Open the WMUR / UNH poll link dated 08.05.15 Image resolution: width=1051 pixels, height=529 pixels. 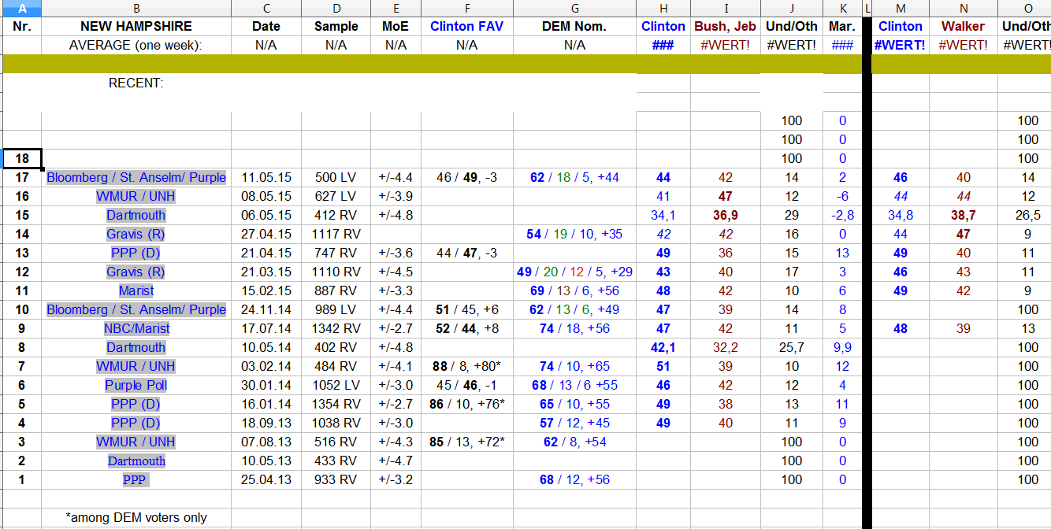pyautogui.click(x=136, y=196)
